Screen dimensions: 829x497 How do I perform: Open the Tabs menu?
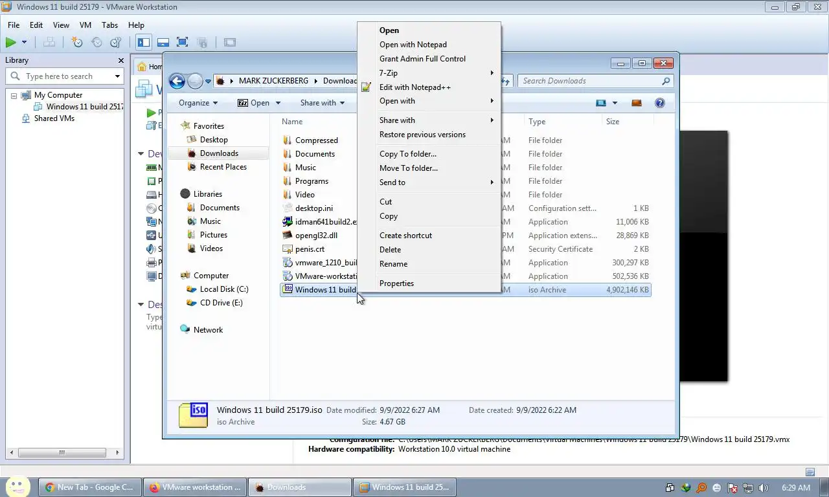110,25
